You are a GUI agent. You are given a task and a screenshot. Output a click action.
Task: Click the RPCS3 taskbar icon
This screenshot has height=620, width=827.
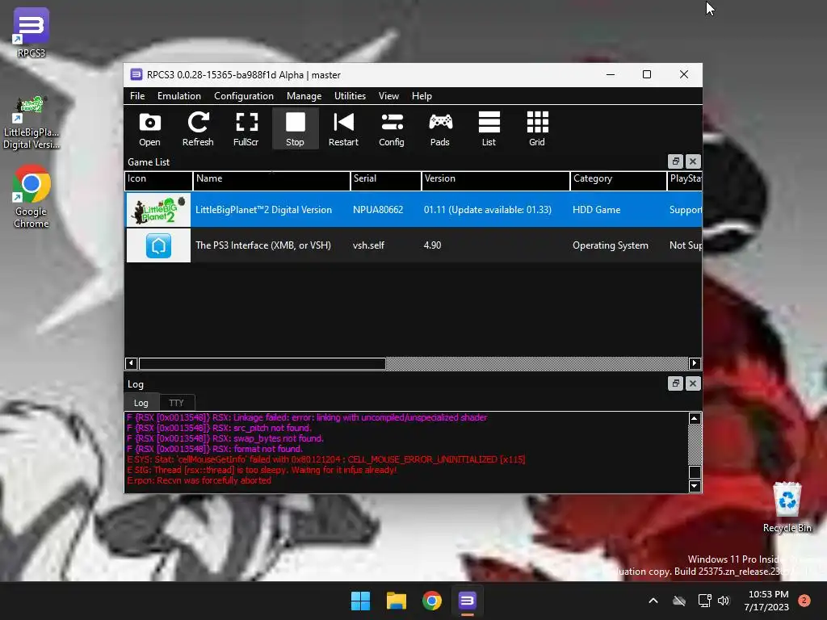tap(468, 601)
